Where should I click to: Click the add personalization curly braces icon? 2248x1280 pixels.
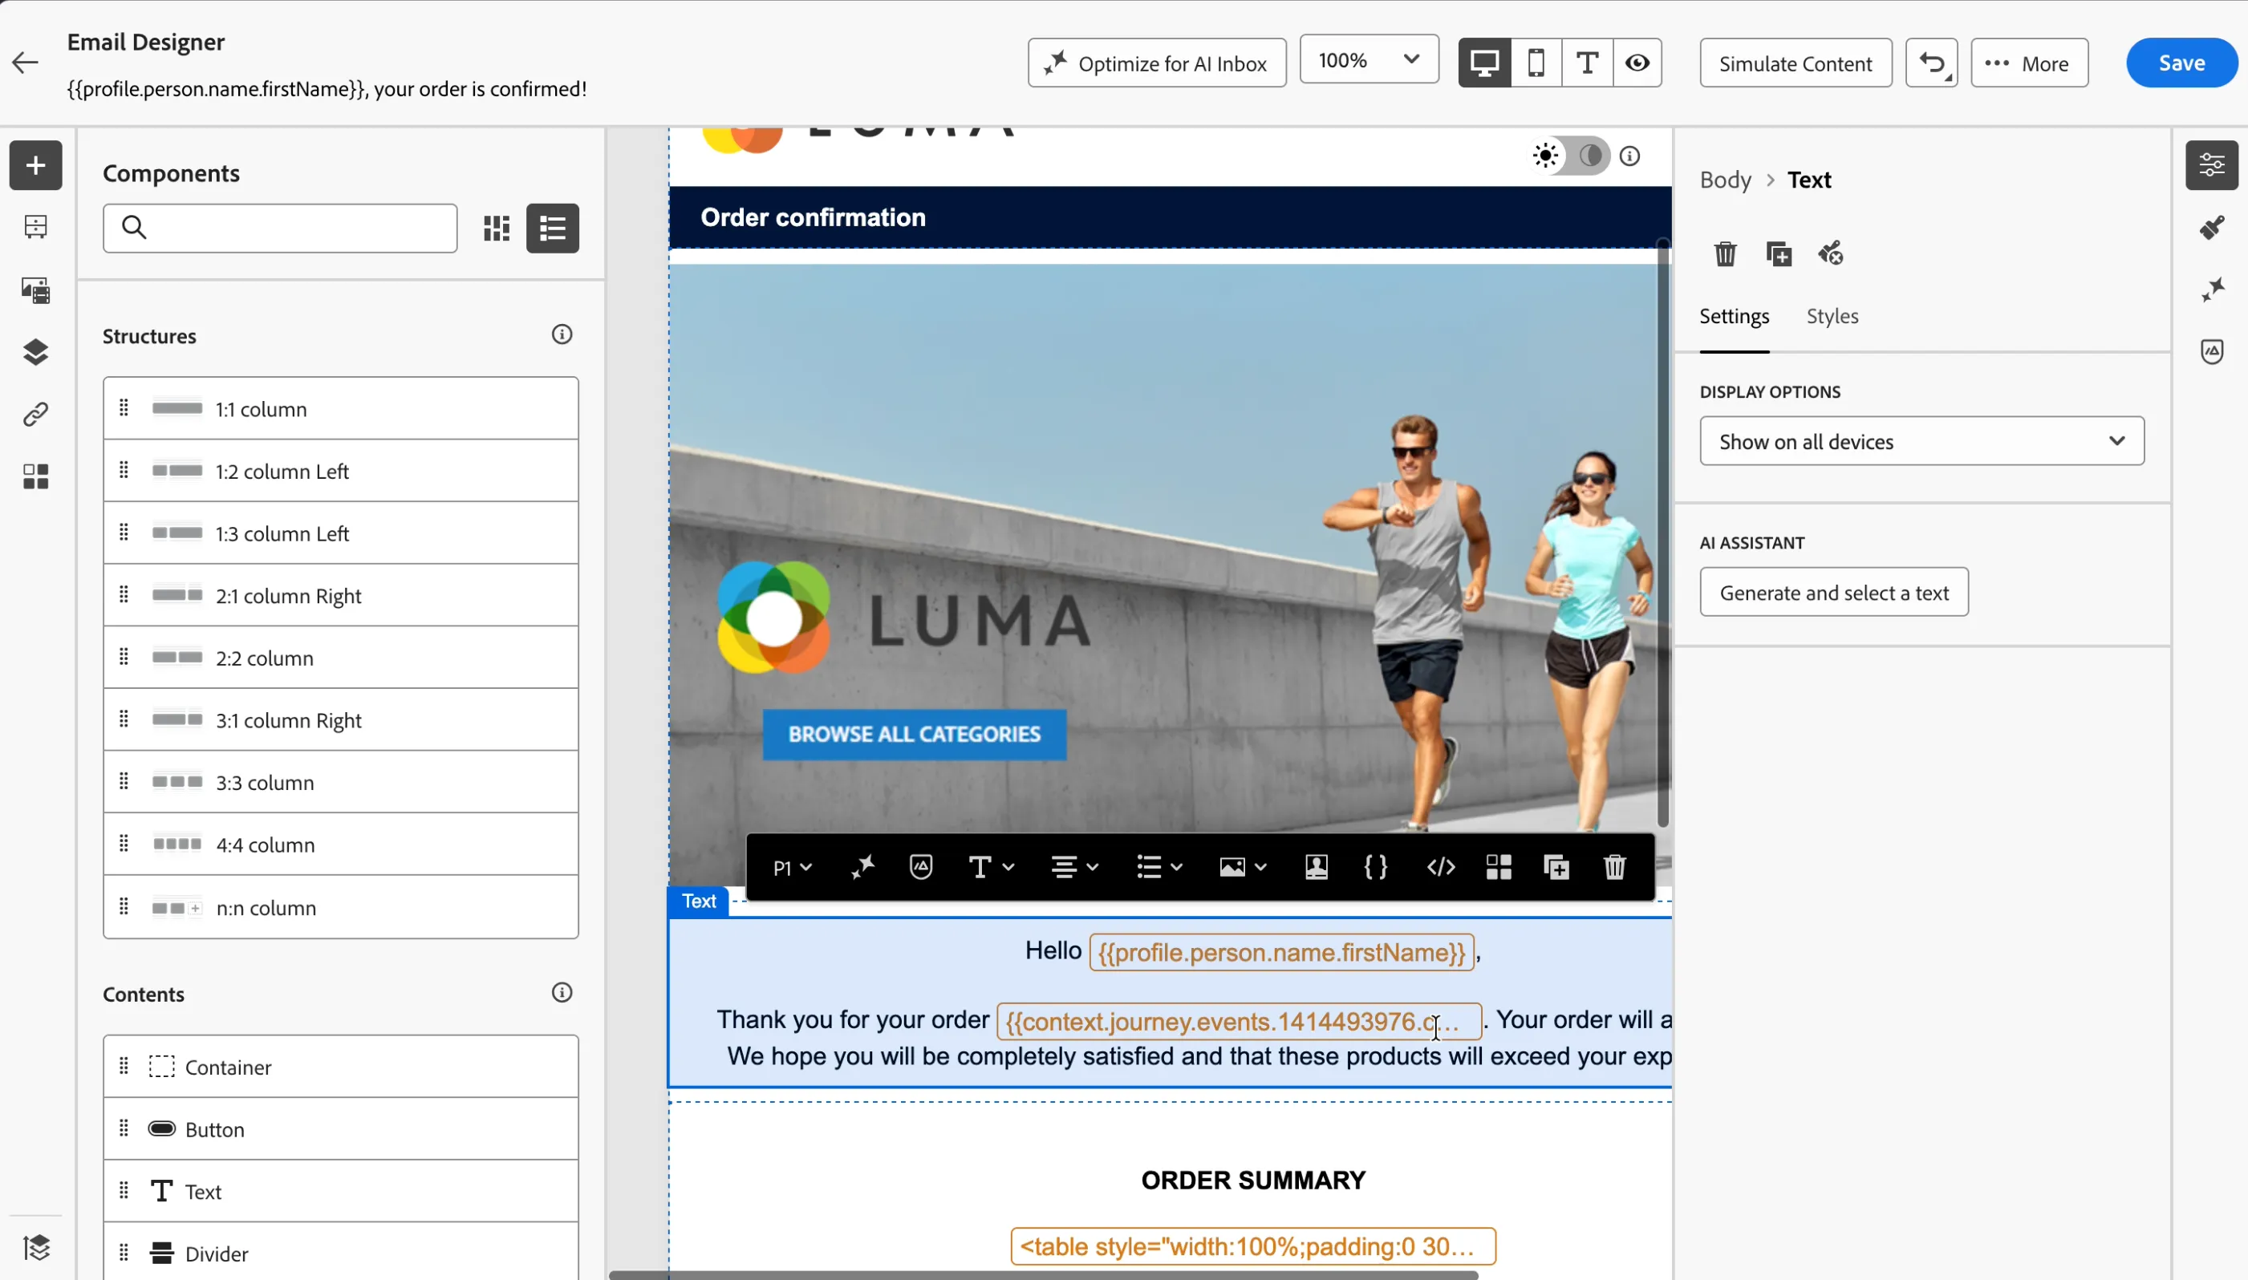pos(1376,868)
